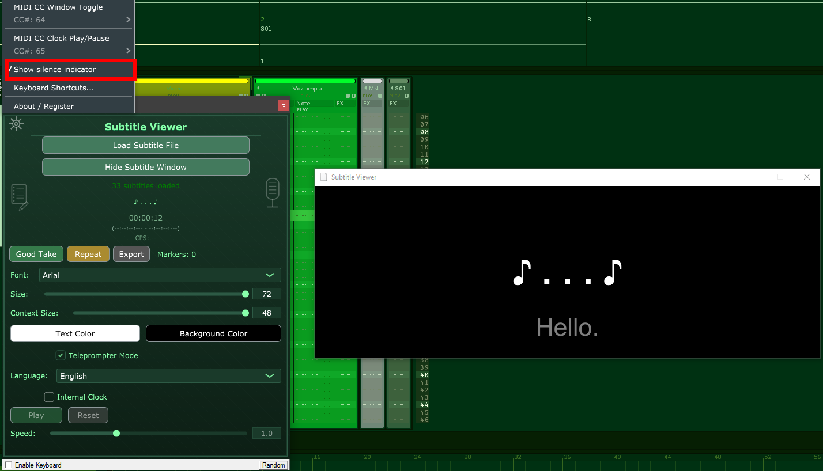Click the S01 track name
The width and height of the screenshot is (823, 471).
click(401, 89)
